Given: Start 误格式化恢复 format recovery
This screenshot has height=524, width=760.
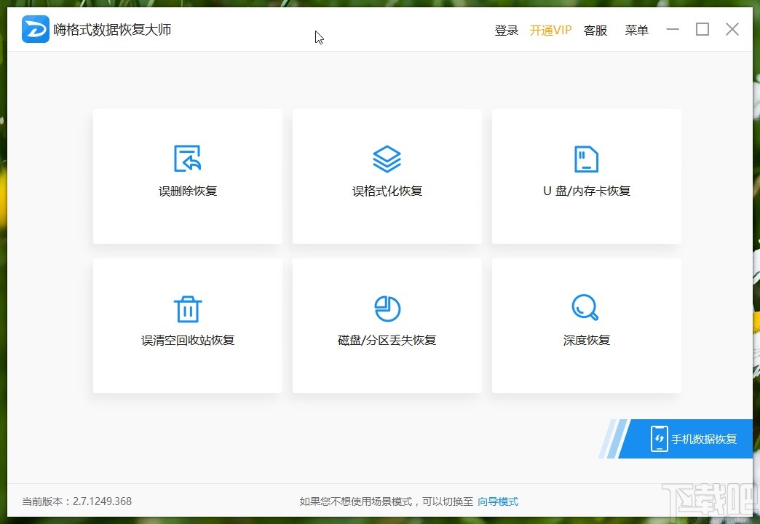Looking at the screenshot, I should tap(387, 176).
